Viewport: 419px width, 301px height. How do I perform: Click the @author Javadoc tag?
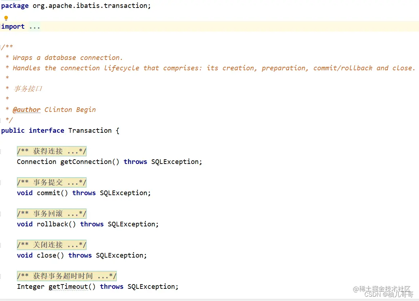pyautogui.click(x=27, y=110)
